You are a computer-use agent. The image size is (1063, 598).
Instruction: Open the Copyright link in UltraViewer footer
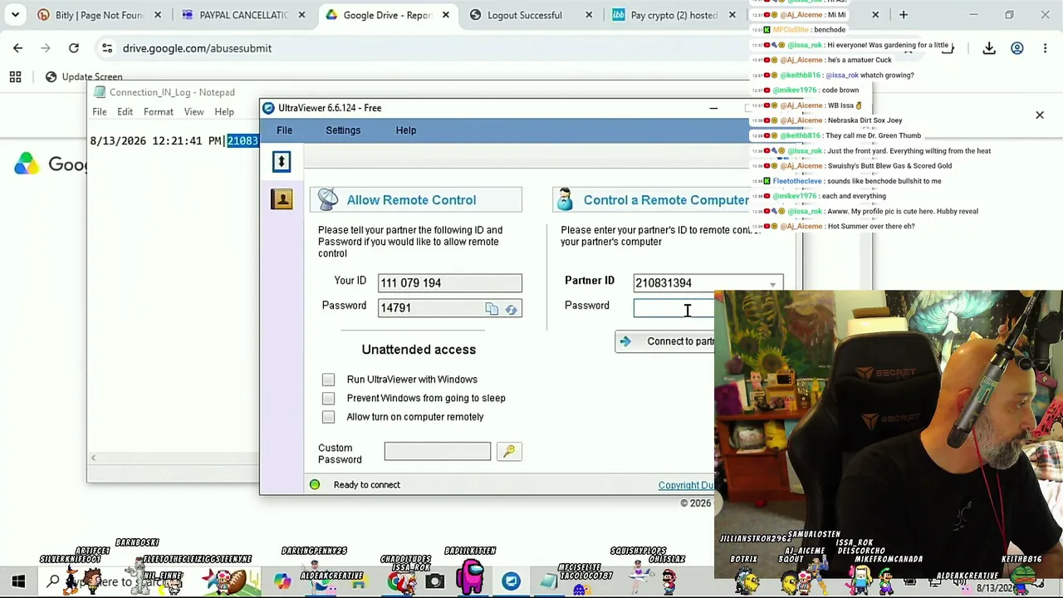[x=686, y=486]
